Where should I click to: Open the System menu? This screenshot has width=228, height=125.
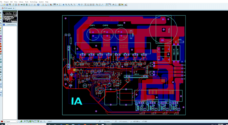tap(41, 2)
